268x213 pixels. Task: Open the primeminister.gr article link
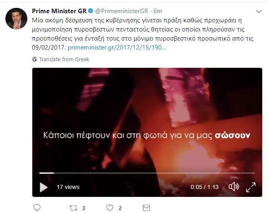point(117,48)
